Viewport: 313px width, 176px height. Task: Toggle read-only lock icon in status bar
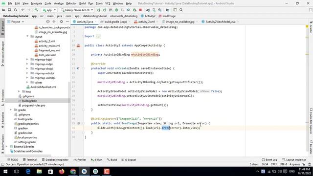tap(304, 164)
